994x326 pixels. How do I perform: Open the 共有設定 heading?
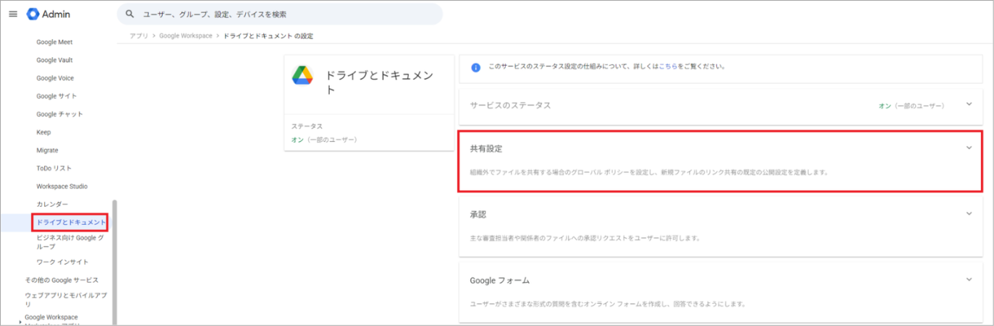point(486,148)
